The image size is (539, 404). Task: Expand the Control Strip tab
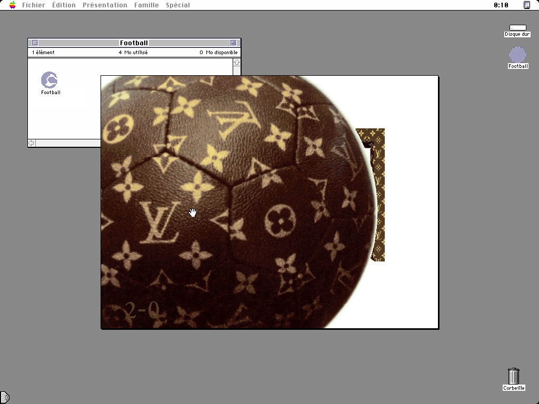[4, 397]
